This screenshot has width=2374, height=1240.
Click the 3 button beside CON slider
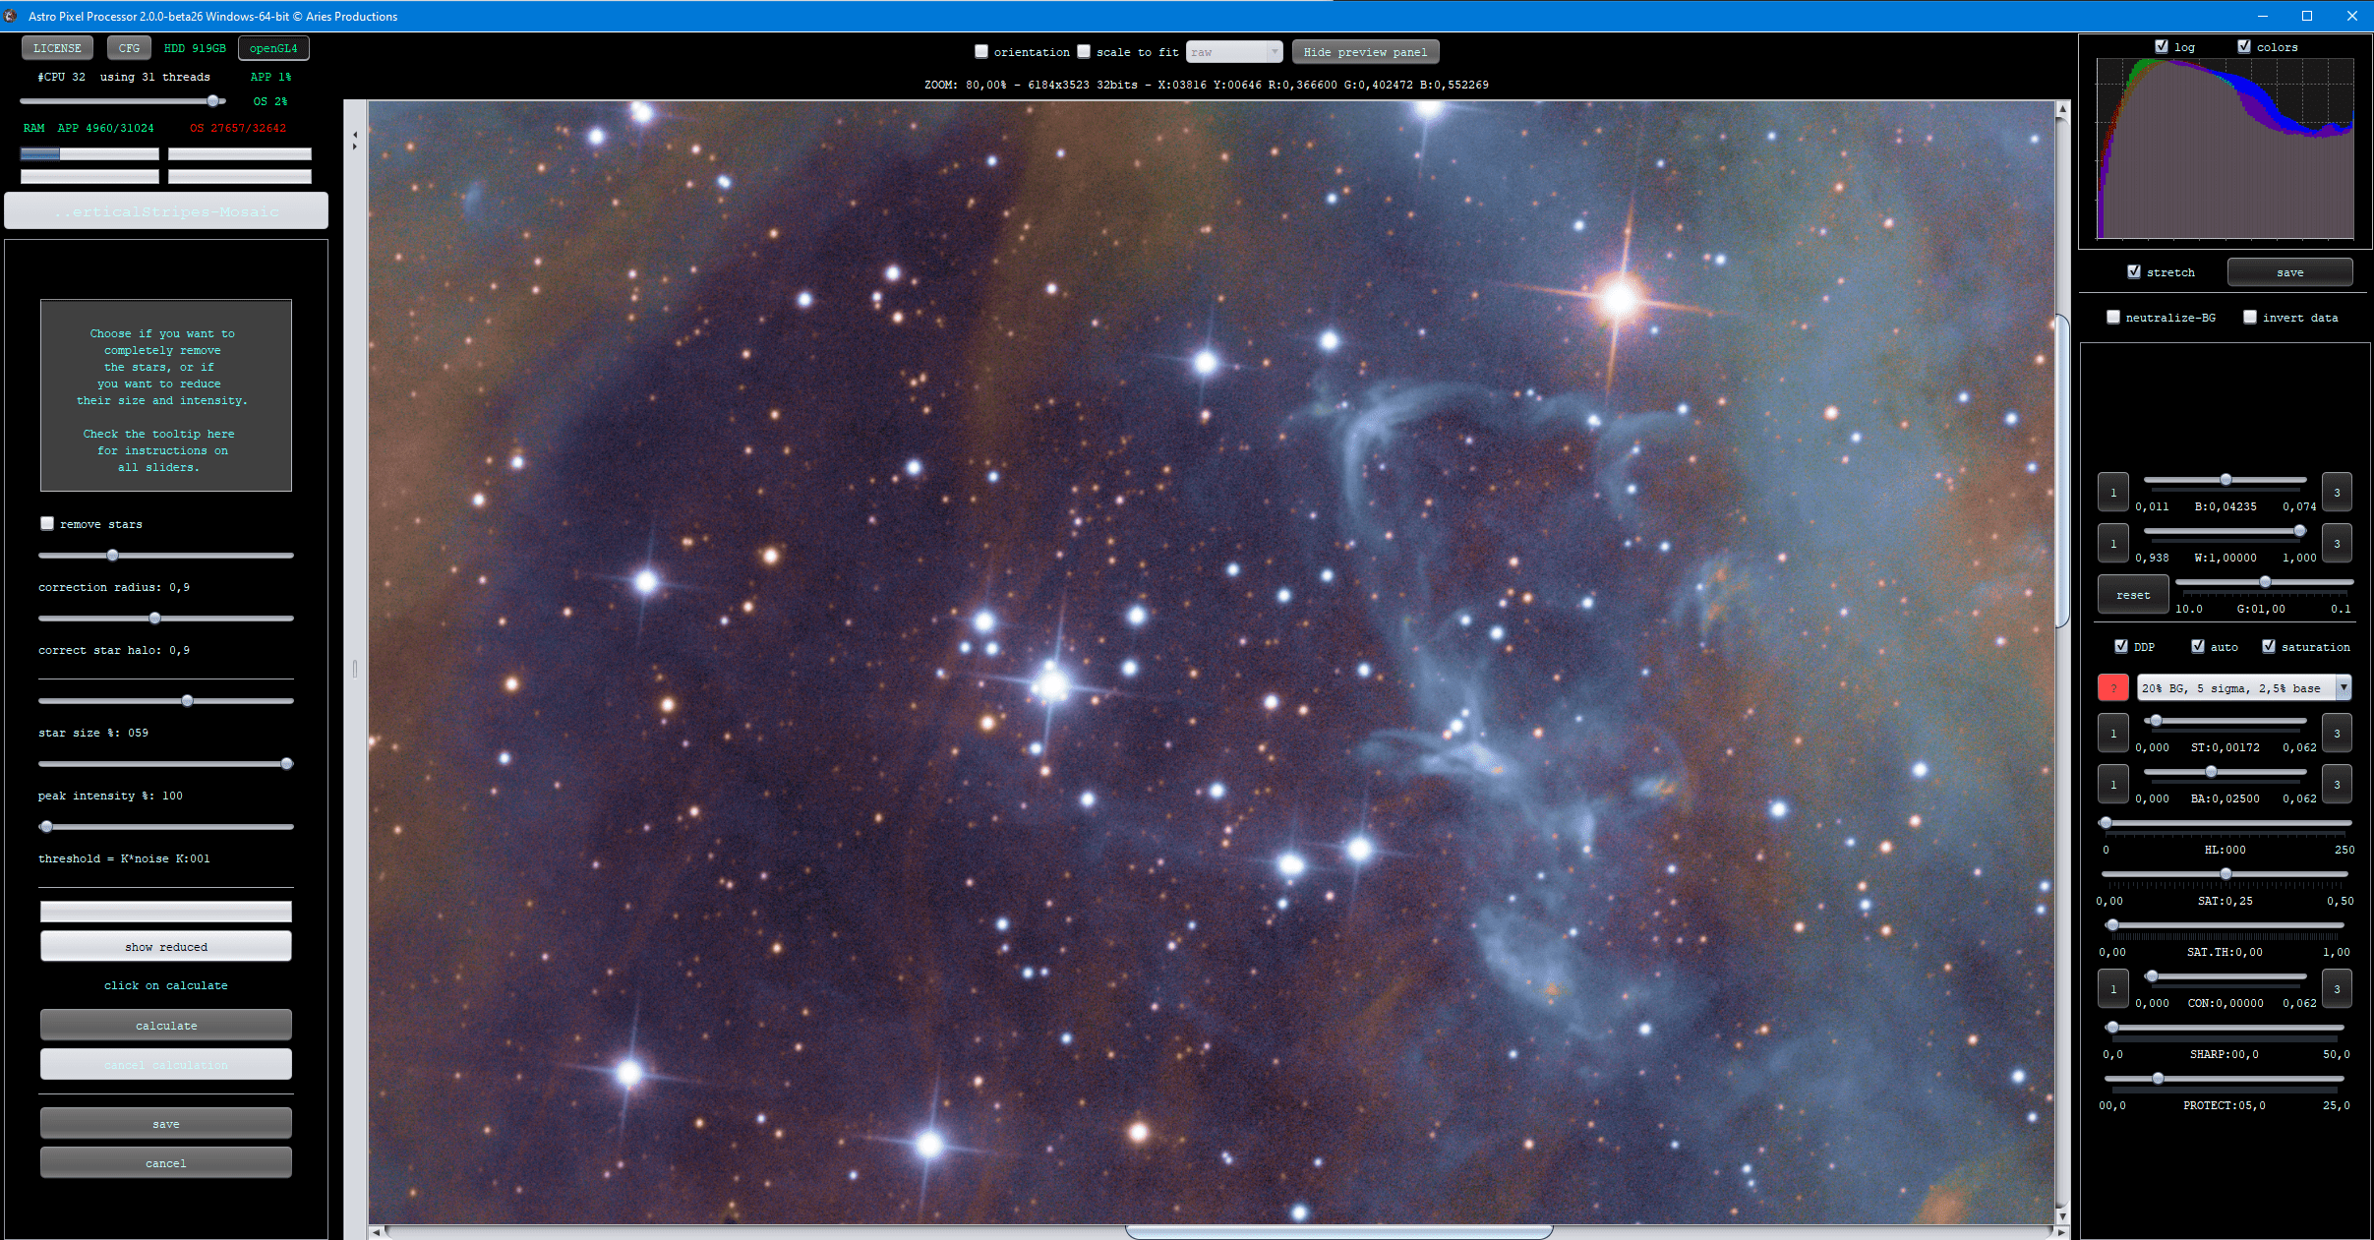click(x=2337, y=988)
